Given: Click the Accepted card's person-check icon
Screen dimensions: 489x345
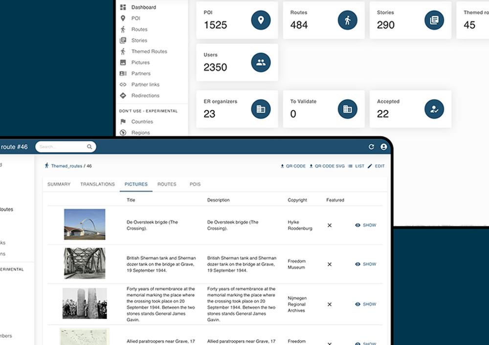Looking at the screenshot, I should [x=434, y=109].
